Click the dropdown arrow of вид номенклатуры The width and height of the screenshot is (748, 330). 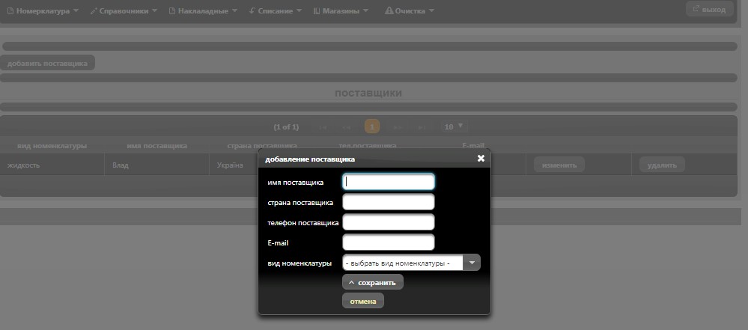(472, 263)
